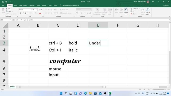Viewport: 171px width, 96px height.
Task: Select row 6 header
Action: click(x=4, y=69)
